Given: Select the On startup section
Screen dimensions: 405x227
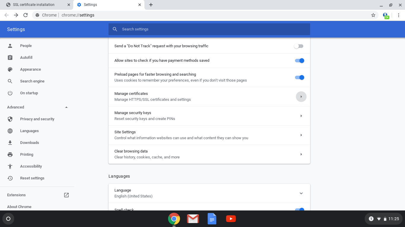Looking at the screenshot, I should click(29, 93).
